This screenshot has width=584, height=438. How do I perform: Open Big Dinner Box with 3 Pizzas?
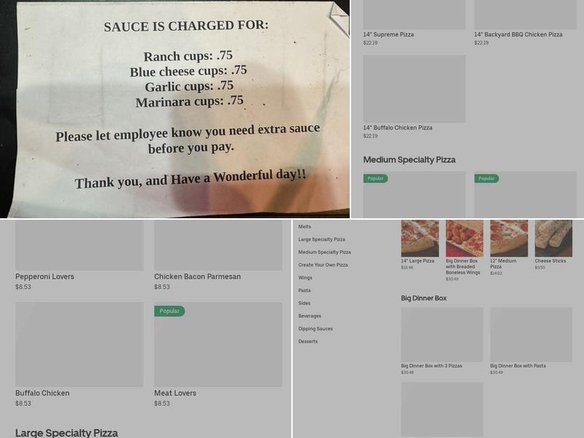coord(442,334)
